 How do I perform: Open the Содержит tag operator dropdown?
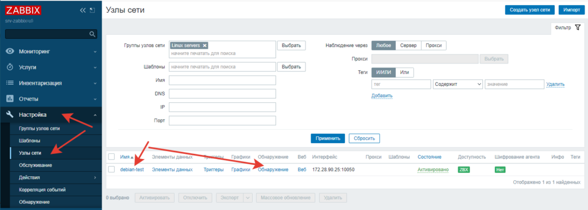[x=458, y=85]
